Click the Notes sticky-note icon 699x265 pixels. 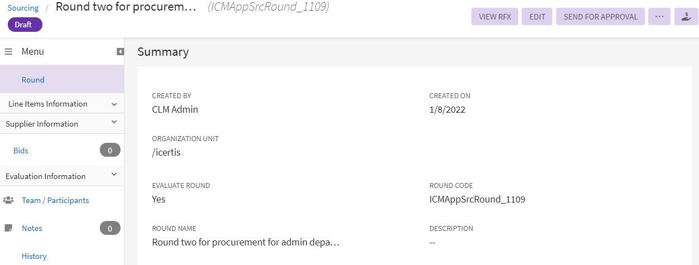[8, 228]
